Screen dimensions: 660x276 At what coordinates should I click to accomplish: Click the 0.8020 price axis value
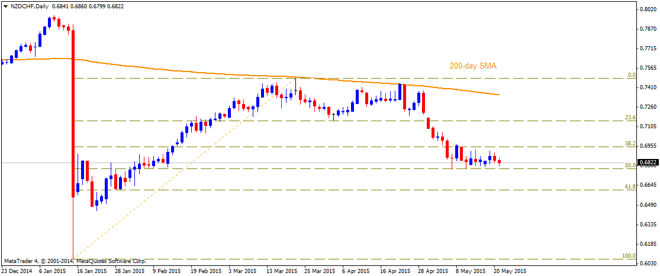(x=648, y=9)
